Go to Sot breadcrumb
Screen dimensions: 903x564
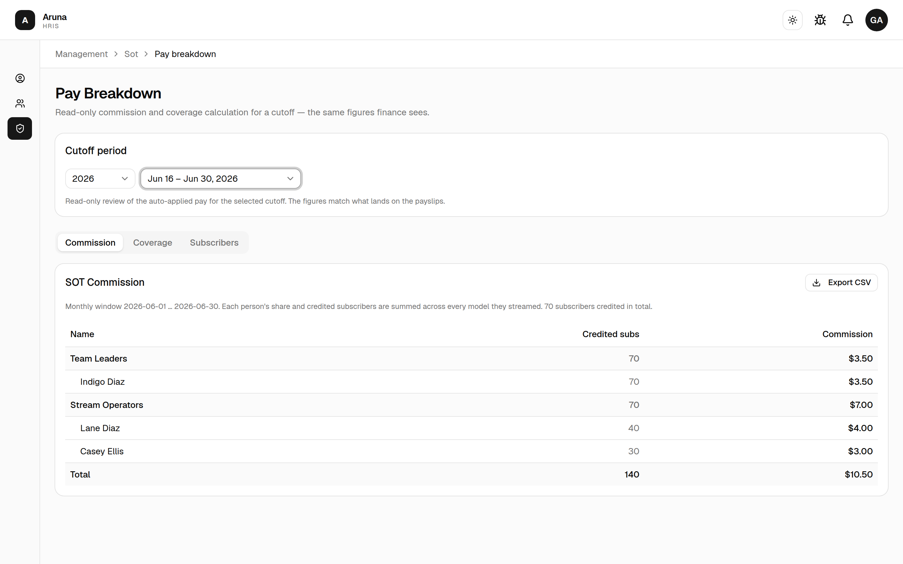131,54
